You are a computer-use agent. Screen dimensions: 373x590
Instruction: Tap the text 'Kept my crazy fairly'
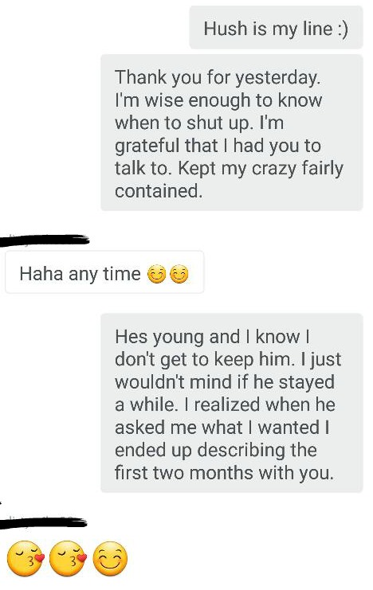[x=261, y=169]
